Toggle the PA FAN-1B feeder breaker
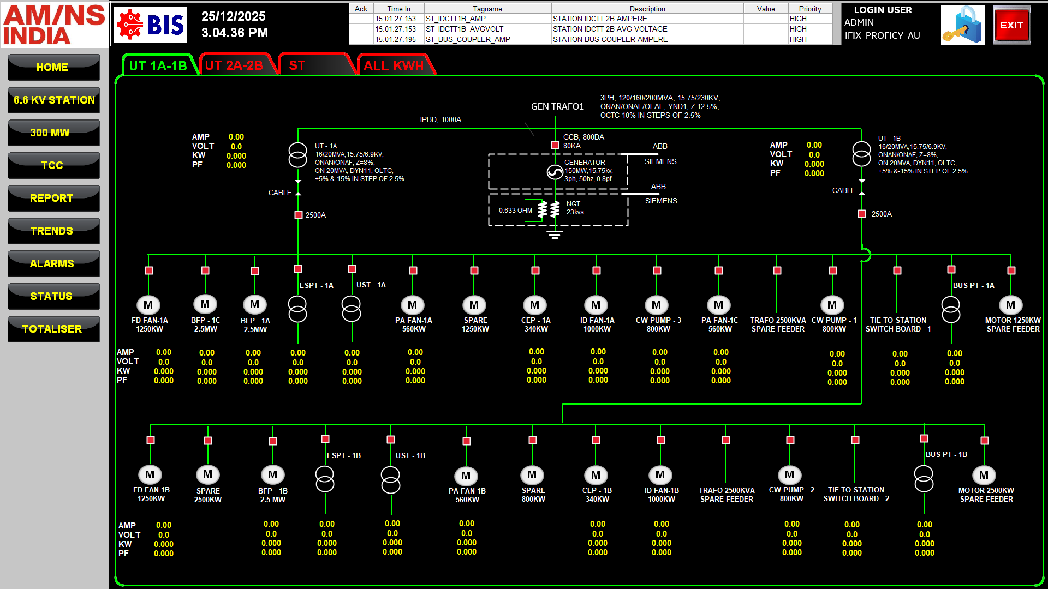Image resolution: width=1048 pixels, height=589 pixels. click(x=466, y=441)
